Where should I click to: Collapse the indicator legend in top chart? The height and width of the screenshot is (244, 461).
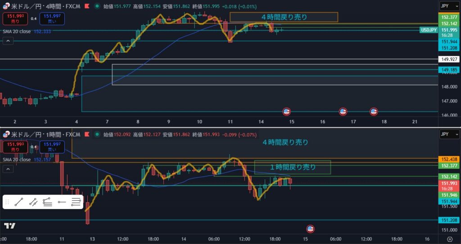click(8, 41)
